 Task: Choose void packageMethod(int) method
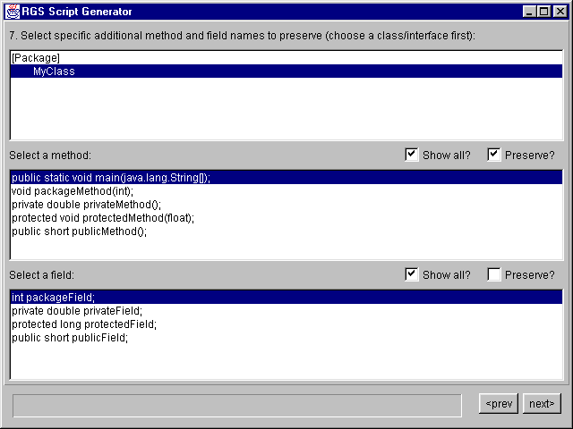tap(286, 191)
